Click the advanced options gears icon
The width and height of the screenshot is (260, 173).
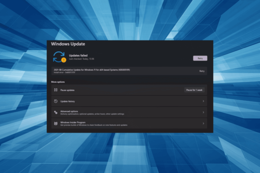(56, 112)
